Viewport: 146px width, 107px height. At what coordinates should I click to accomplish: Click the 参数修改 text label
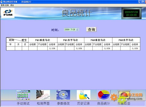tap(63, 104)
